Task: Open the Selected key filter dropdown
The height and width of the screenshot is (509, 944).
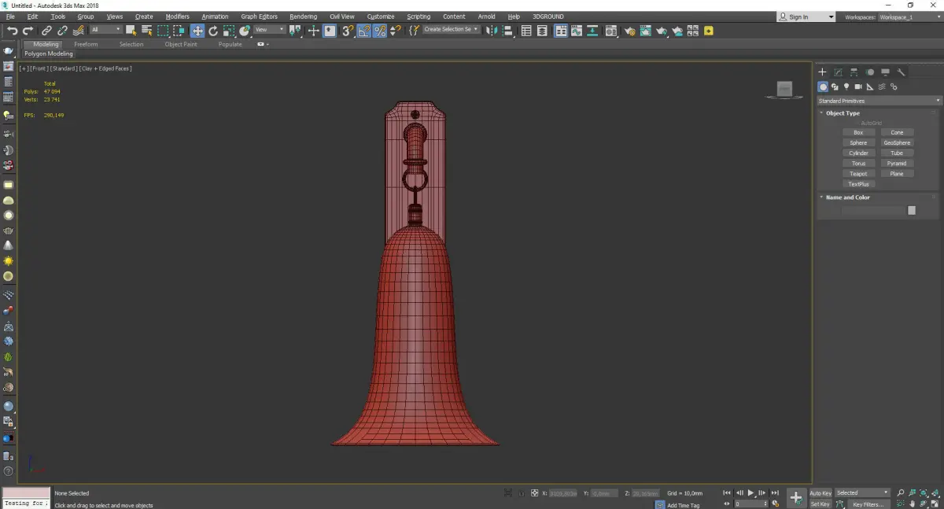Action: [x=862, y=493]
